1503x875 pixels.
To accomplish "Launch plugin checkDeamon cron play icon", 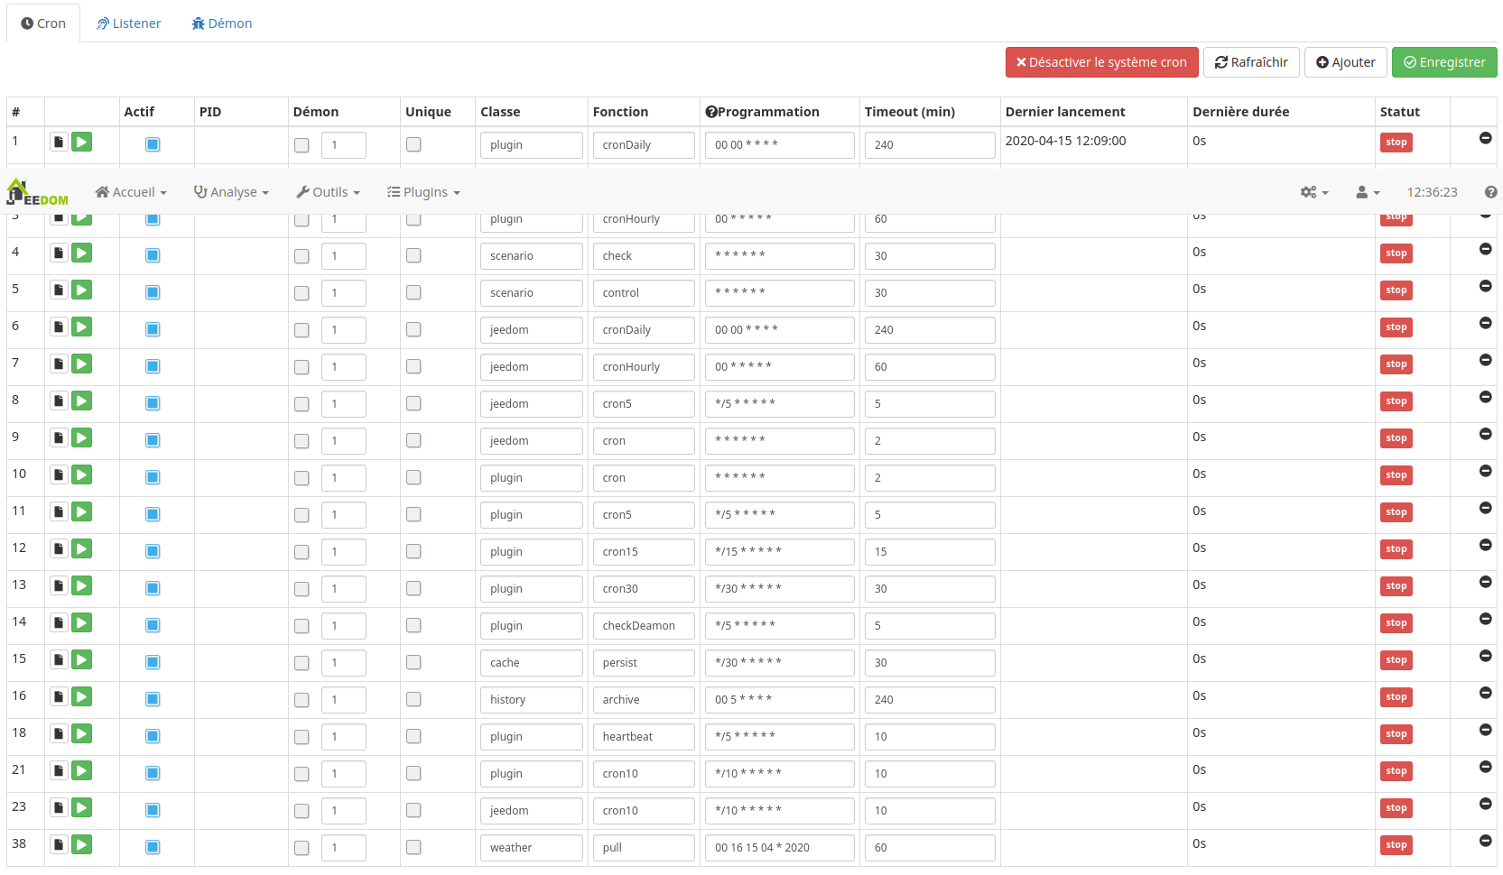I will [82, 622].
